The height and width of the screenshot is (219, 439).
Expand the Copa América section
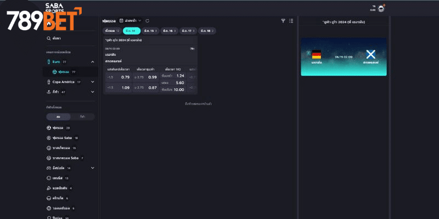(92, 82)
